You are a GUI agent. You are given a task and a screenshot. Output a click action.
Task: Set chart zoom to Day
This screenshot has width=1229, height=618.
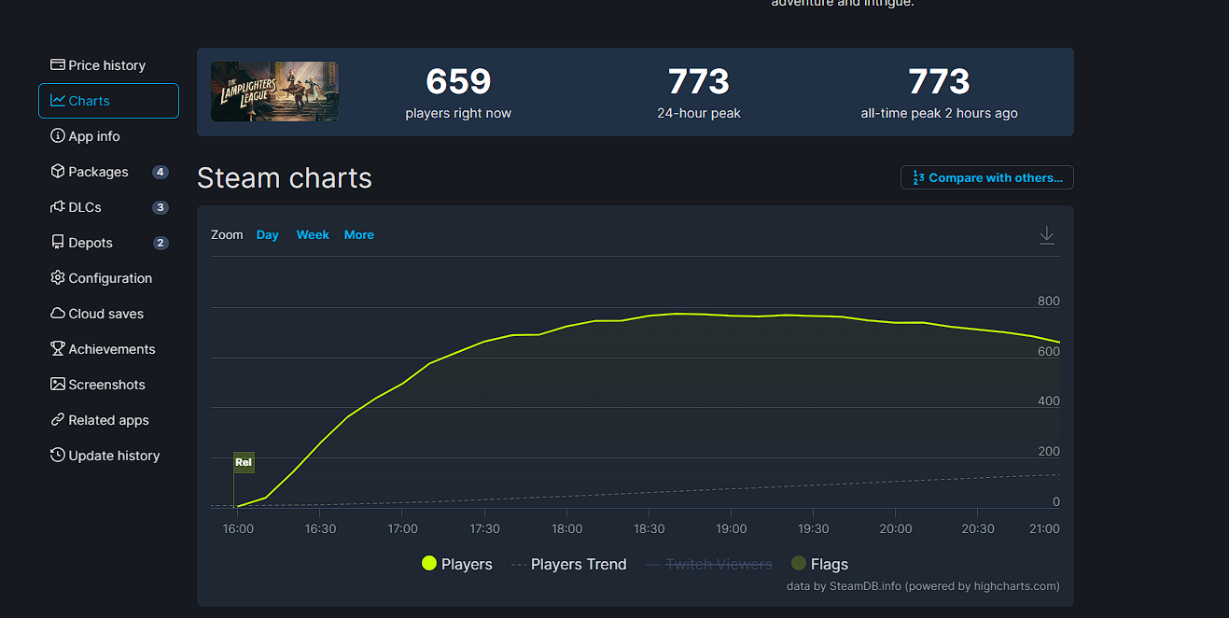pos(267,235)
